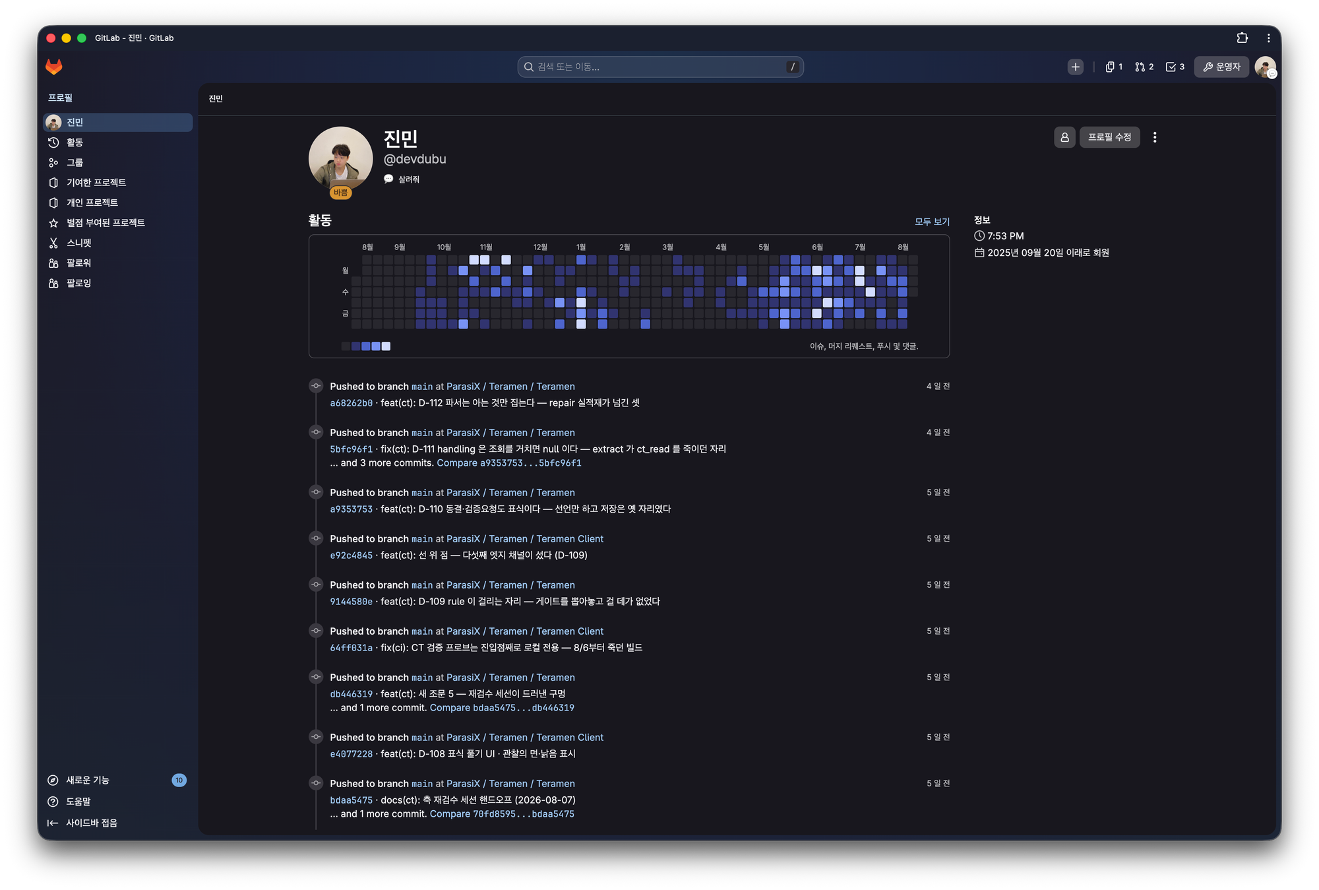Open commit 9144580e
This screenshot has height=890, width=1319.
(x=351, y=602)
